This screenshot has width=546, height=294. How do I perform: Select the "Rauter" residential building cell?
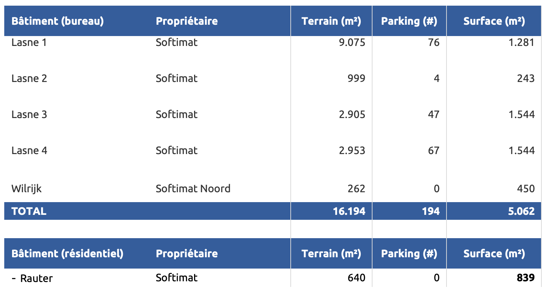(36, 278)
